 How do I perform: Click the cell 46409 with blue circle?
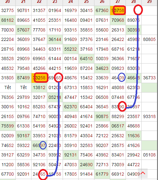click(118, 78)
